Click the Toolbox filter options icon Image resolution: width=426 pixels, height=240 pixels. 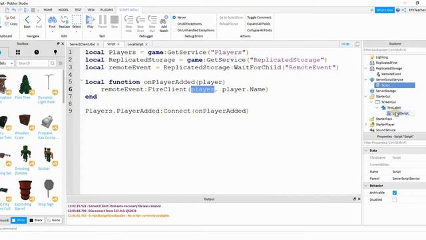(x=61, y=63)
